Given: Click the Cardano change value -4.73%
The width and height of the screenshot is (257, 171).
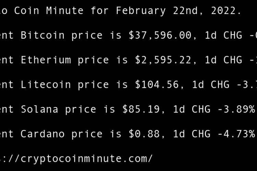Looking at the screenshot, I should (236, 134).
